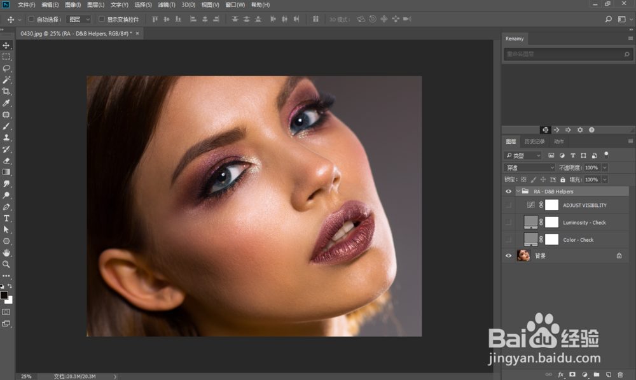Select the Eyedropper tool
636x380 pixels.
(x=6, y=103)
